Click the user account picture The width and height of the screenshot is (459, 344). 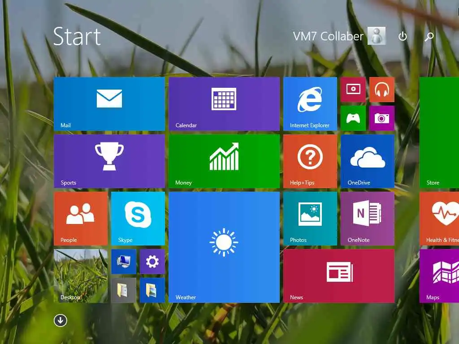pos(377,36)
